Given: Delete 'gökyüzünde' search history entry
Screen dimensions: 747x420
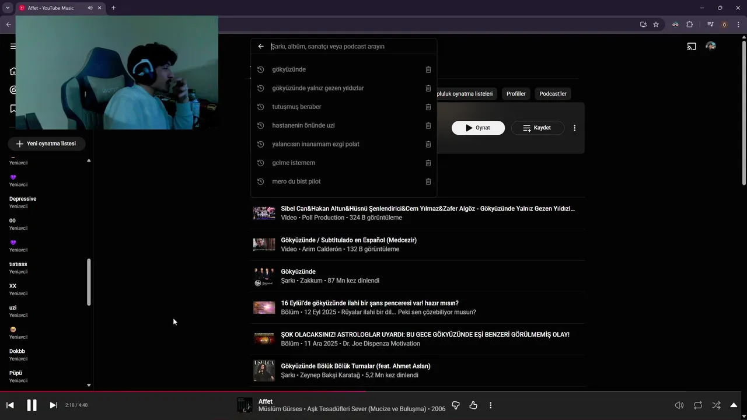Looking at the screenshot, I should click(428, 69).
